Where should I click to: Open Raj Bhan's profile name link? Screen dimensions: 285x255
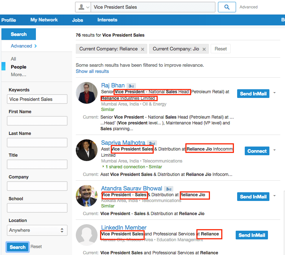pyautogui.click(x=113, y=85)
